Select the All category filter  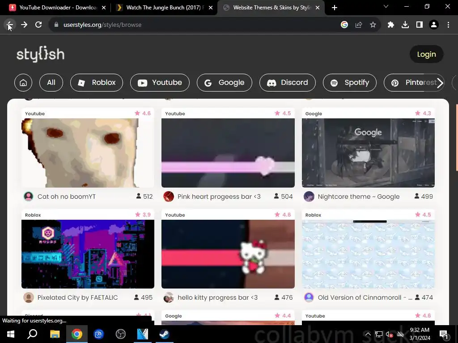pos(51,83)
